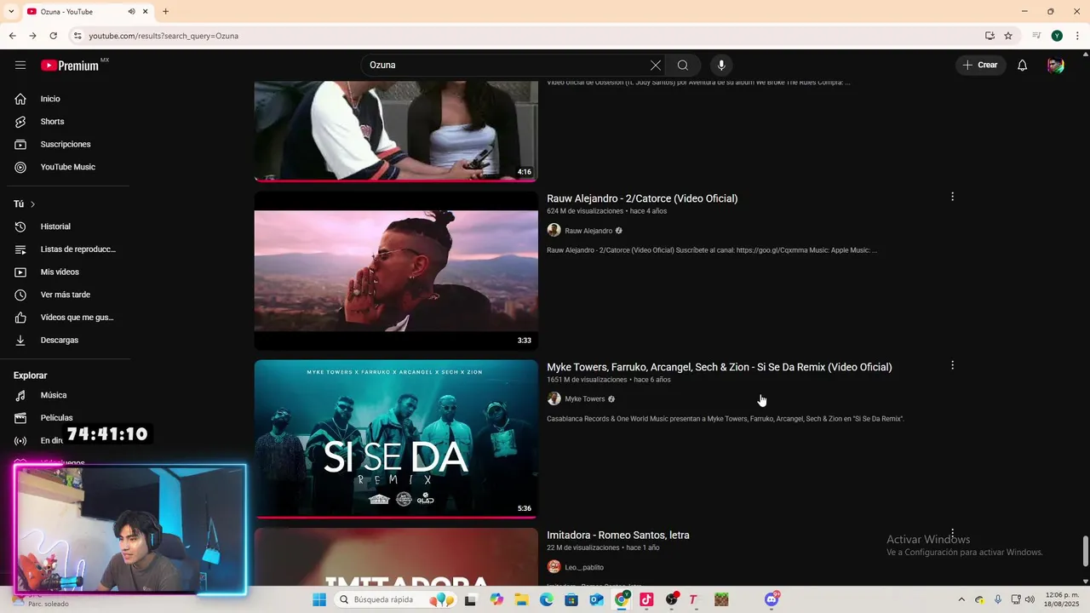Open Microsoft Edge from taskbar
Screen dimensions: 1090x613
[x=547, y=599]
